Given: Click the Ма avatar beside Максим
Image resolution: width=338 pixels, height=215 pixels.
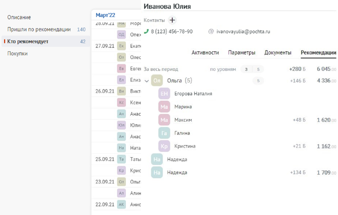Looking at the screenshot, I should (164, 120).
